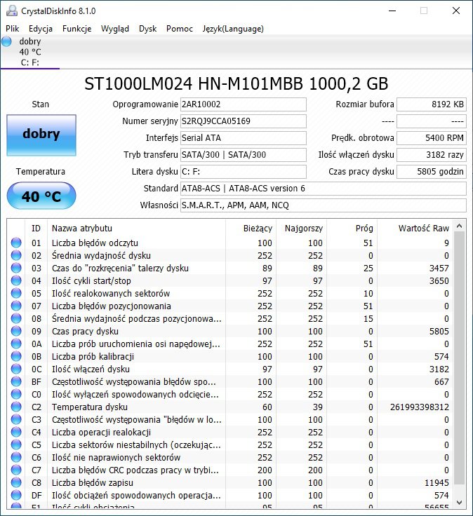Click the power-on count value 3182 razy
This screenshot has height=516, width=473.
(431, 155)
